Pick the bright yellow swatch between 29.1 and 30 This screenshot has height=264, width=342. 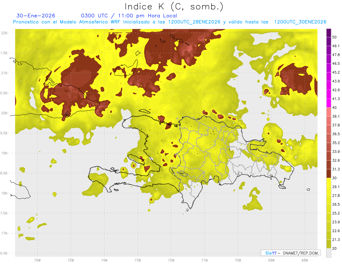click(x=329, y=182)
